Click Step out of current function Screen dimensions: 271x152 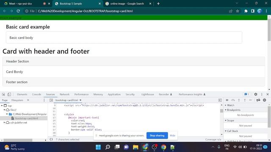pyautogui.click(x=245, y=100)
